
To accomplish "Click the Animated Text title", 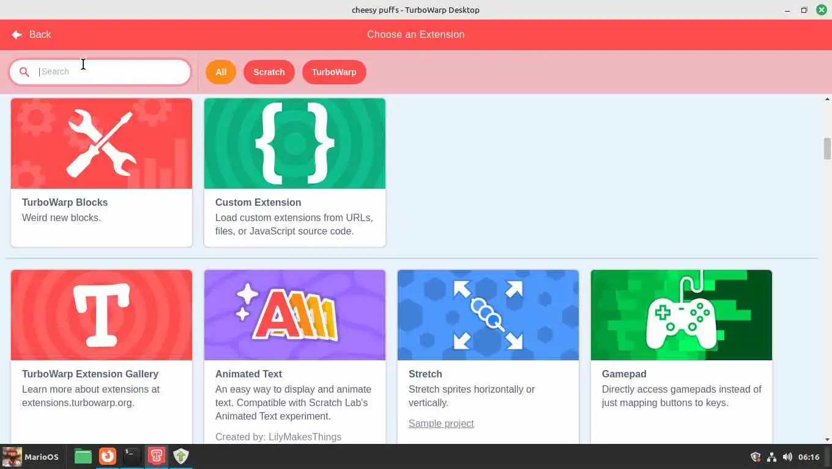I will point(248,374).
